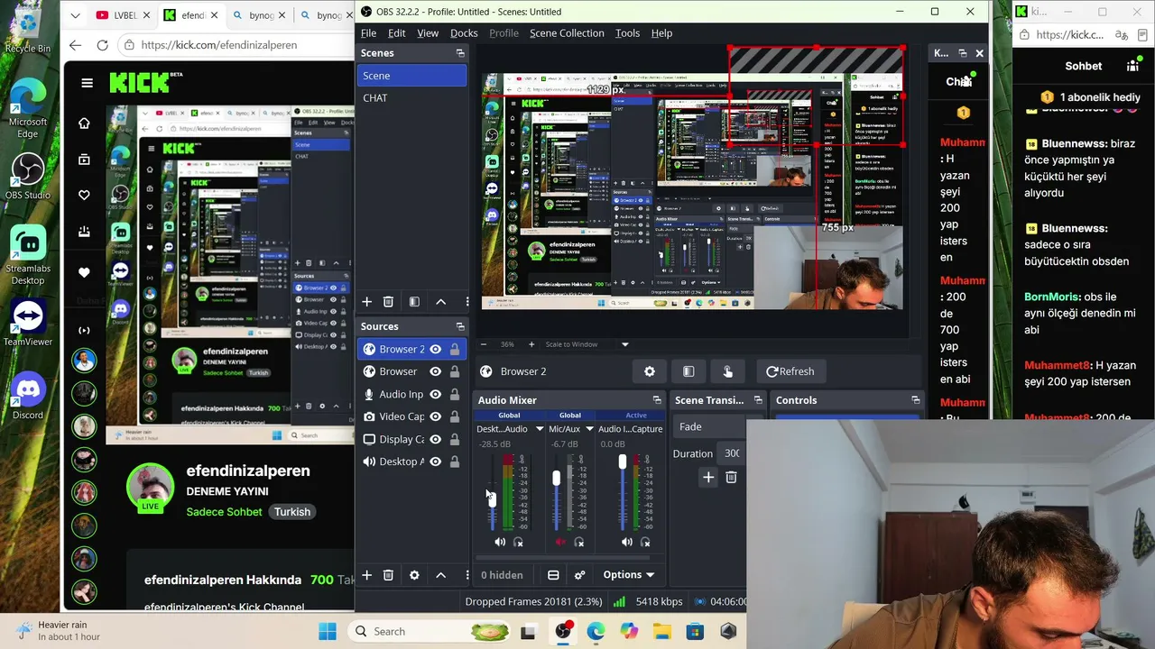Zoom out the OBS preview
Screen dimensions: 1155x649
click(484, 344)
